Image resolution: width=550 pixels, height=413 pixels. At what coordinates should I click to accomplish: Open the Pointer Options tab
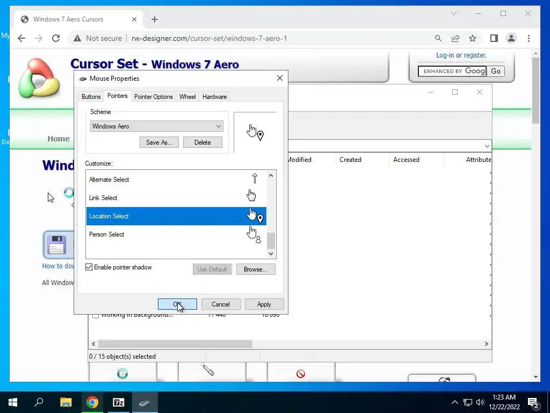click(153, 97)
